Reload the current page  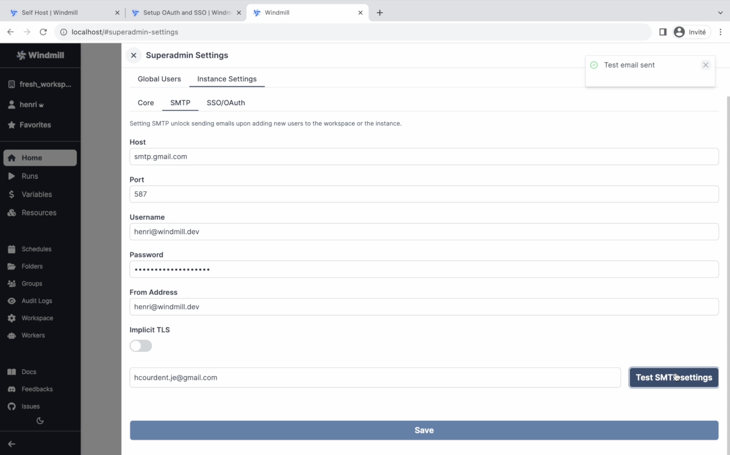pos(43,32)
